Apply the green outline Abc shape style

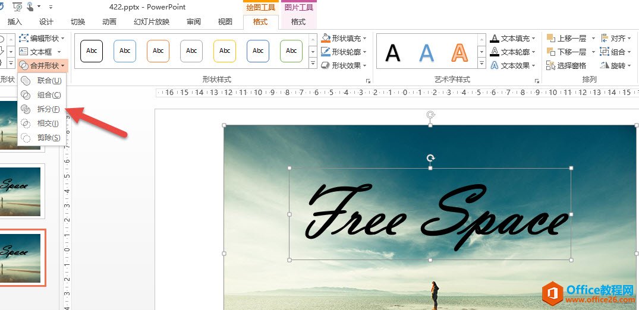click(291, 51)
